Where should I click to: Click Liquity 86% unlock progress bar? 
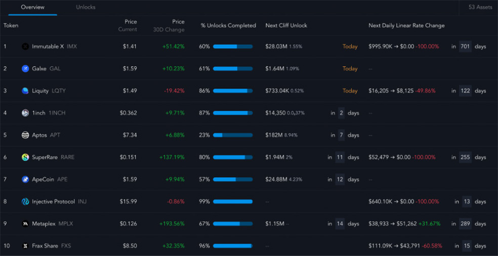(233, 91)
